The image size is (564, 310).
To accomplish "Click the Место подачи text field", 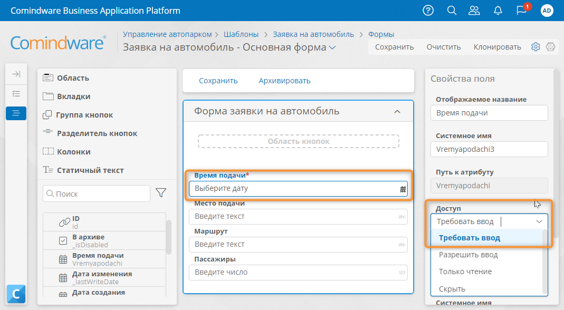I will [298, 217].
